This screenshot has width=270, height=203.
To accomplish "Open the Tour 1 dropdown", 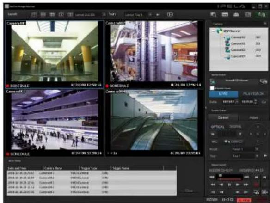I will click(245, 156).
